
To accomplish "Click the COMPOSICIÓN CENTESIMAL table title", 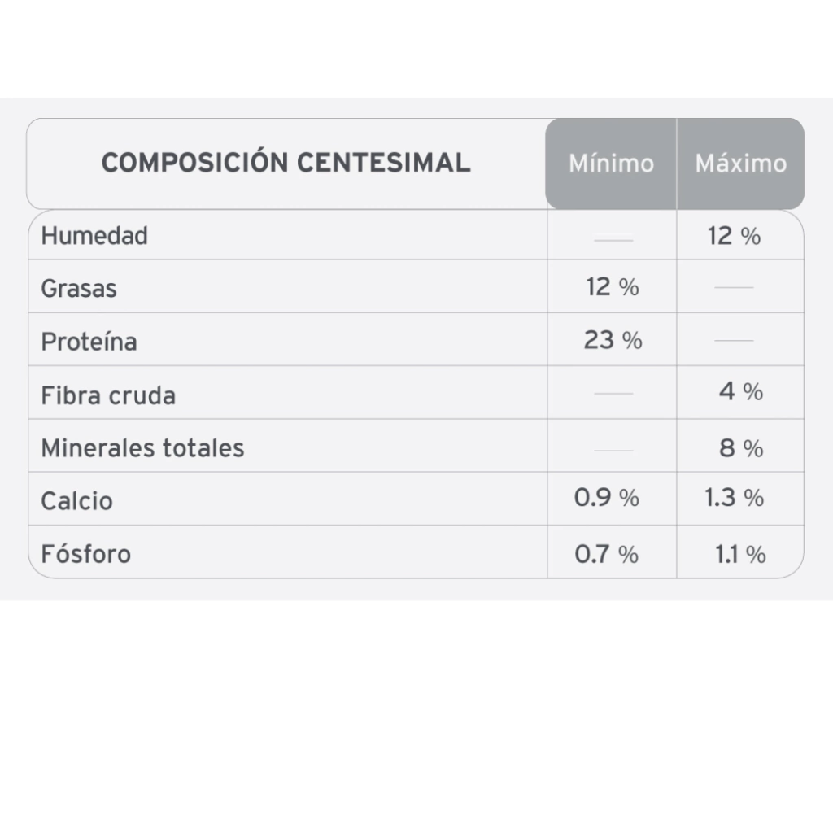I will click(x=286, y=163).
